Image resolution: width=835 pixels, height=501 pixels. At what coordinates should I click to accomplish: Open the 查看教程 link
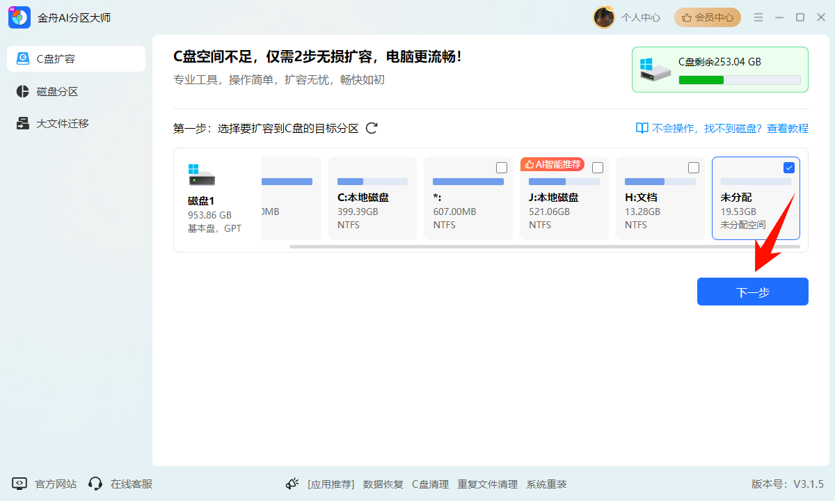[787, 128]
